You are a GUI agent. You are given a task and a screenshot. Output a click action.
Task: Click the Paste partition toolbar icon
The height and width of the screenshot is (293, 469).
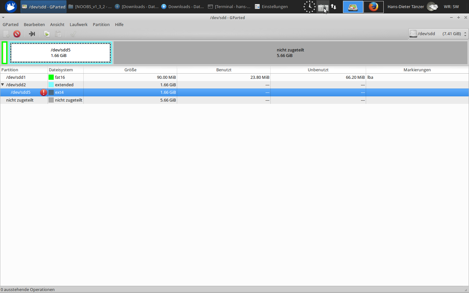point(58,34)
